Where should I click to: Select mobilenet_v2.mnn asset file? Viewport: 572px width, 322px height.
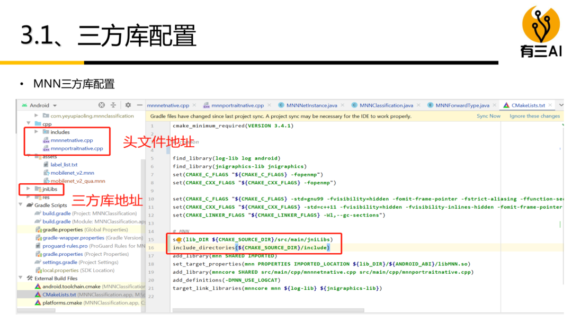point(72,173)
